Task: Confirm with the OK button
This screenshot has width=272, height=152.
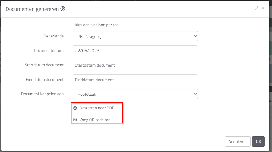Action: click(258, 141)
